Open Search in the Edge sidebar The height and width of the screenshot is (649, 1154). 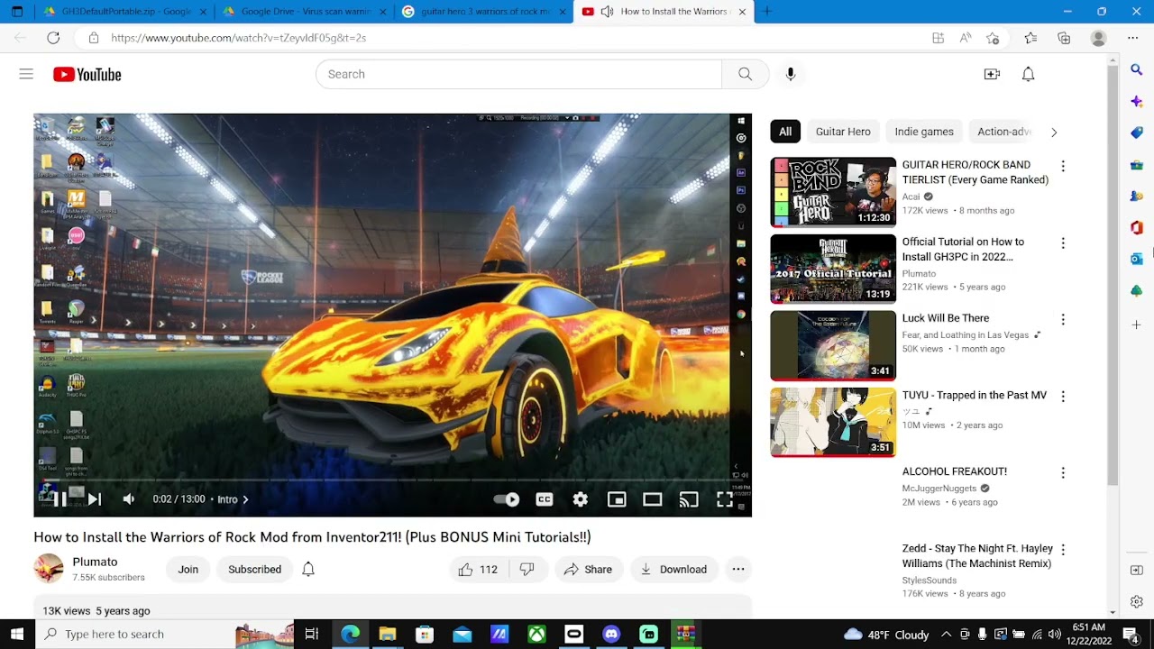[x=1136, y=69]
